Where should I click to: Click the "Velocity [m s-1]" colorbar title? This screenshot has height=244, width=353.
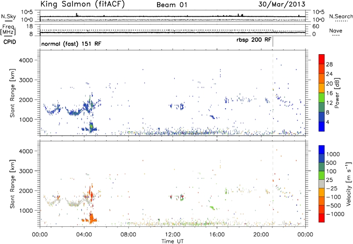tap(349, 184)
